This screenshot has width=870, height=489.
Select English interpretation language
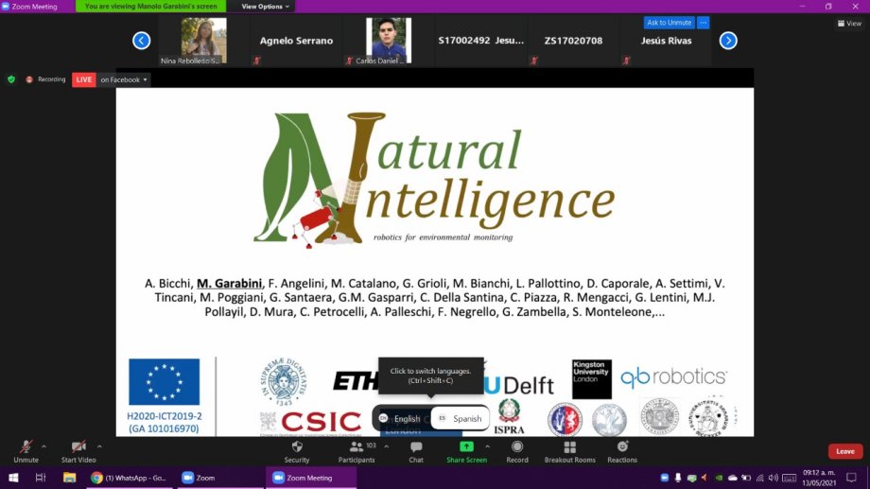click(400, 418)
